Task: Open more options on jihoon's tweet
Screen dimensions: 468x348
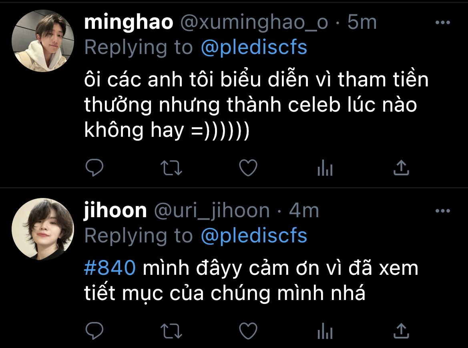Action: tap(443, 211)
